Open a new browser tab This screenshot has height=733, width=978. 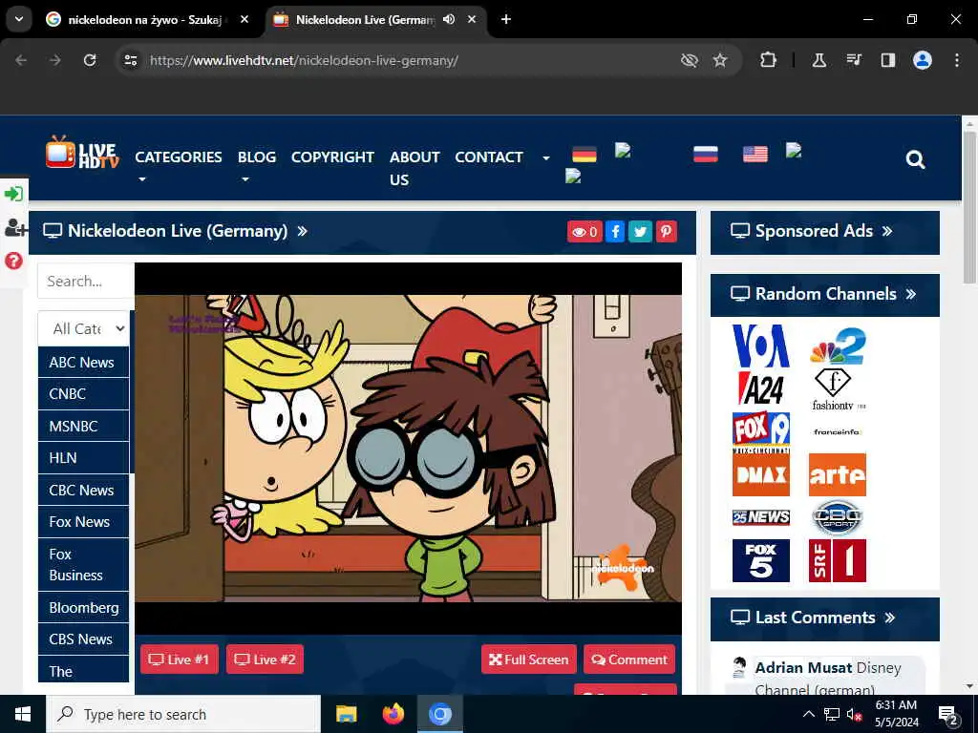click(506, 19)
